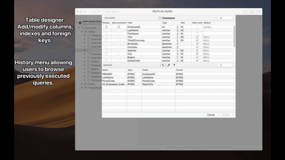This screenshot has width=285, height=160.
Task: Enable Allow nulls for FirstName row
Action: click(197, 34)
